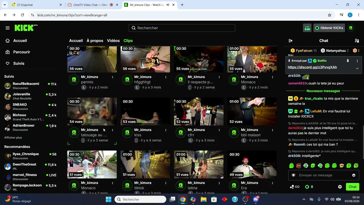Play the 'Monaco' clip with 55 vues
The width and height of the screenshot is (364, 205).
(252, 59)
